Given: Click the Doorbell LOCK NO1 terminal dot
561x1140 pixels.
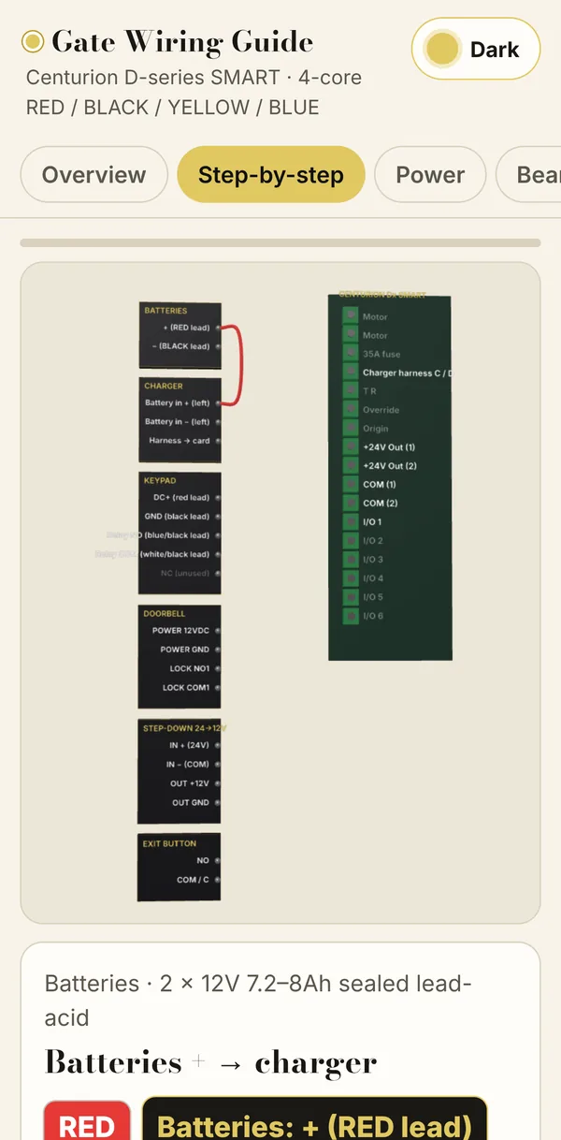Looking at the screenshot, I should (x=218, y=669).
